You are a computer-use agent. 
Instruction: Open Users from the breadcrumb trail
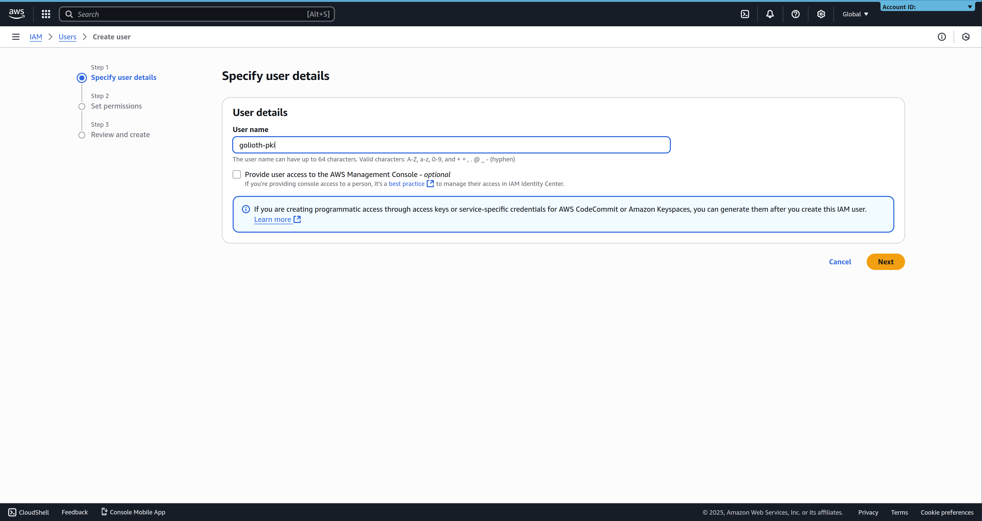point(67,37)
